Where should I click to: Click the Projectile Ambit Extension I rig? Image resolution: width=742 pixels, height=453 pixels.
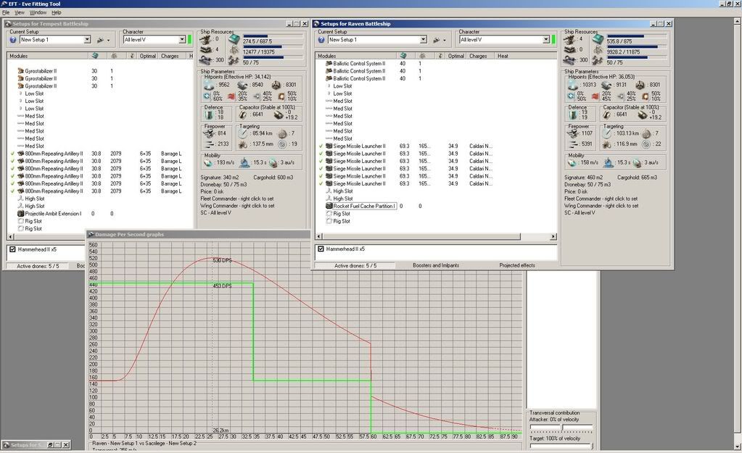(53, 214)
